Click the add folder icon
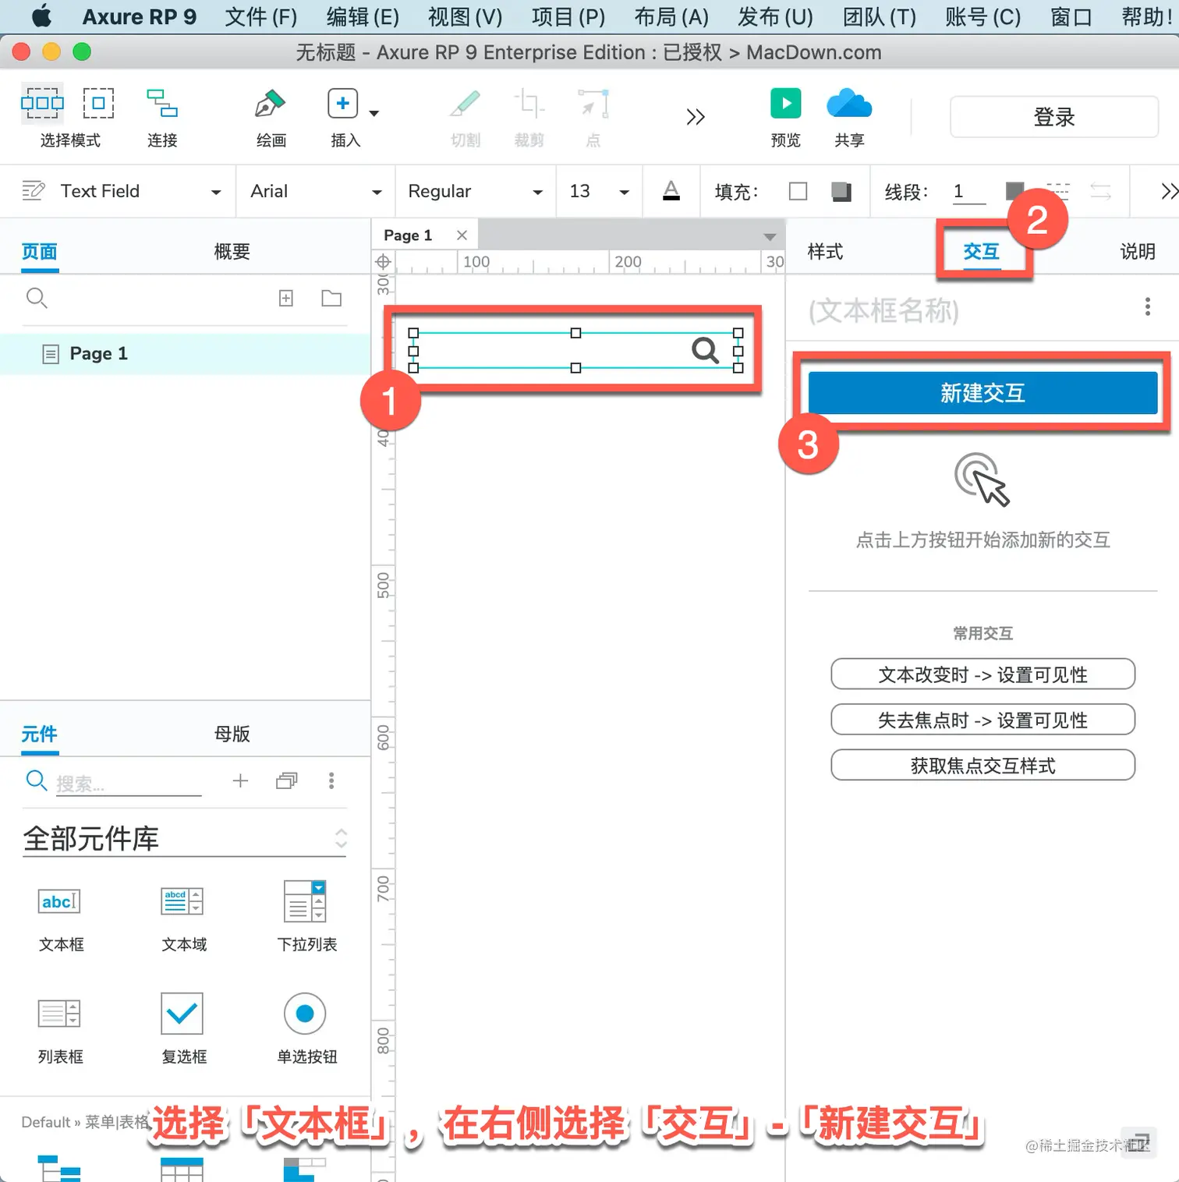 (x=331, y=298)
